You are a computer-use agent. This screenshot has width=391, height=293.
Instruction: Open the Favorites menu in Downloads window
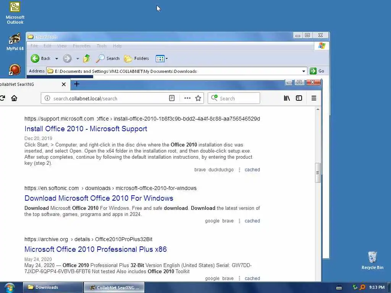(x=82, y=46)
